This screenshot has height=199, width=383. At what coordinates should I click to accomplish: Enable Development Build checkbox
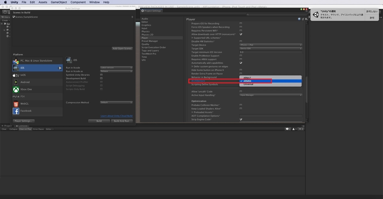pos(101,78)
